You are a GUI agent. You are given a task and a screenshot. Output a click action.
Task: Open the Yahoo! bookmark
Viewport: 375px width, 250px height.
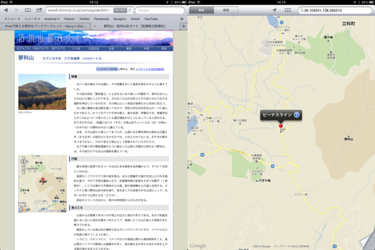69,19
